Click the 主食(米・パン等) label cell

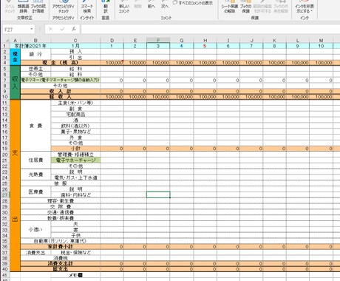75,103
